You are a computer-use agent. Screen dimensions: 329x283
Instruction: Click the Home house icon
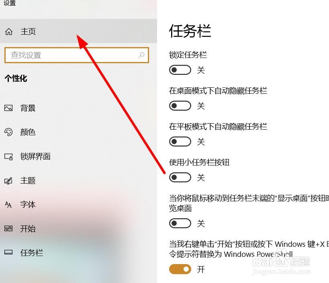pyautogui.click(x=9, y=31)
